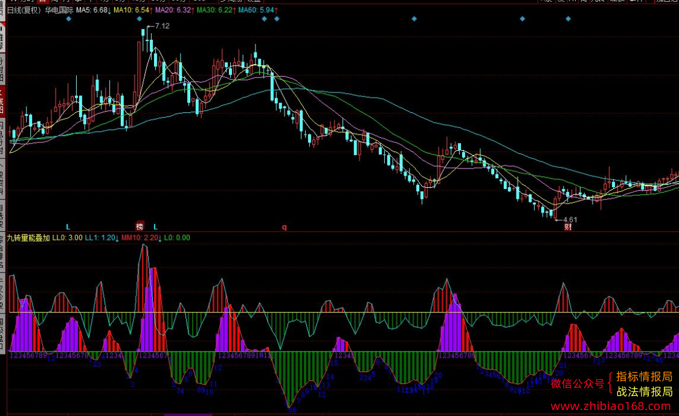
Task: Click the stock name 华电国际
Action: click(59, 10)
